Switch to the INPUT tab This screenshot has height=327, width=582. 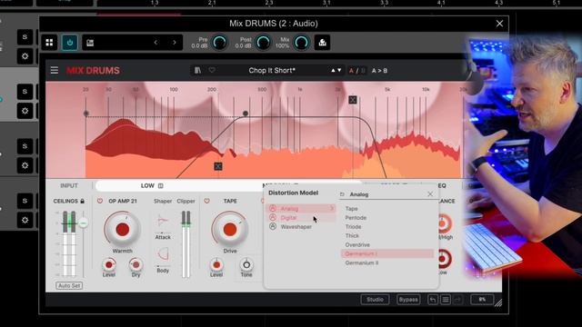click(69, 185)
